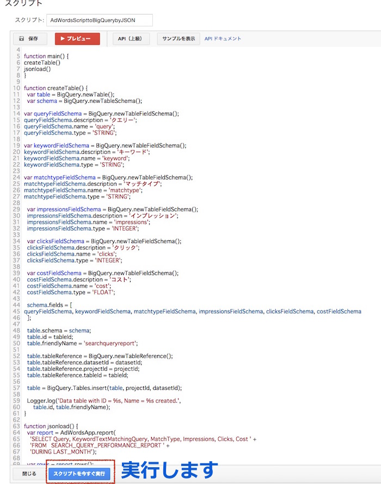Click line 'clicksFieldSchema.name = 'clicks';'
The image size is (381, 484).
[x=72, y=255]
